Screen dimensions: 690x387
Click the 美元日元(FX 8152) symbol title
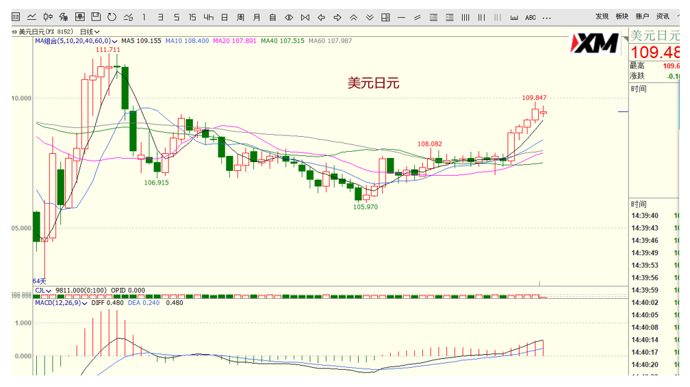46,31
